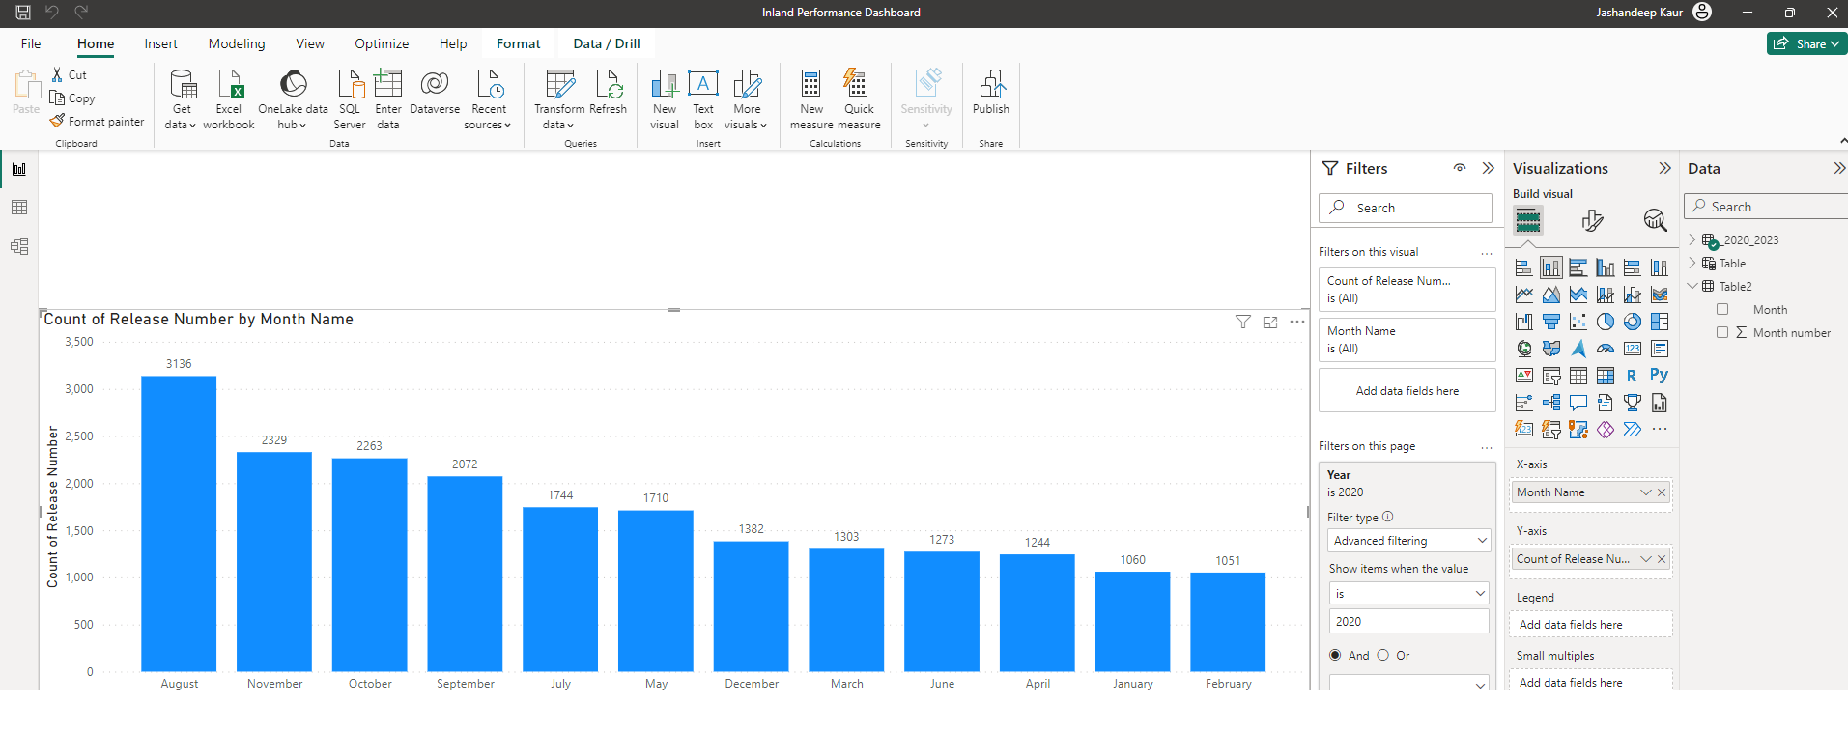Click the filter value field showing 2020
Image resolution: width=1848 pixels, height=731 pixels.
pyautogui.click(x=1409, y=622)
